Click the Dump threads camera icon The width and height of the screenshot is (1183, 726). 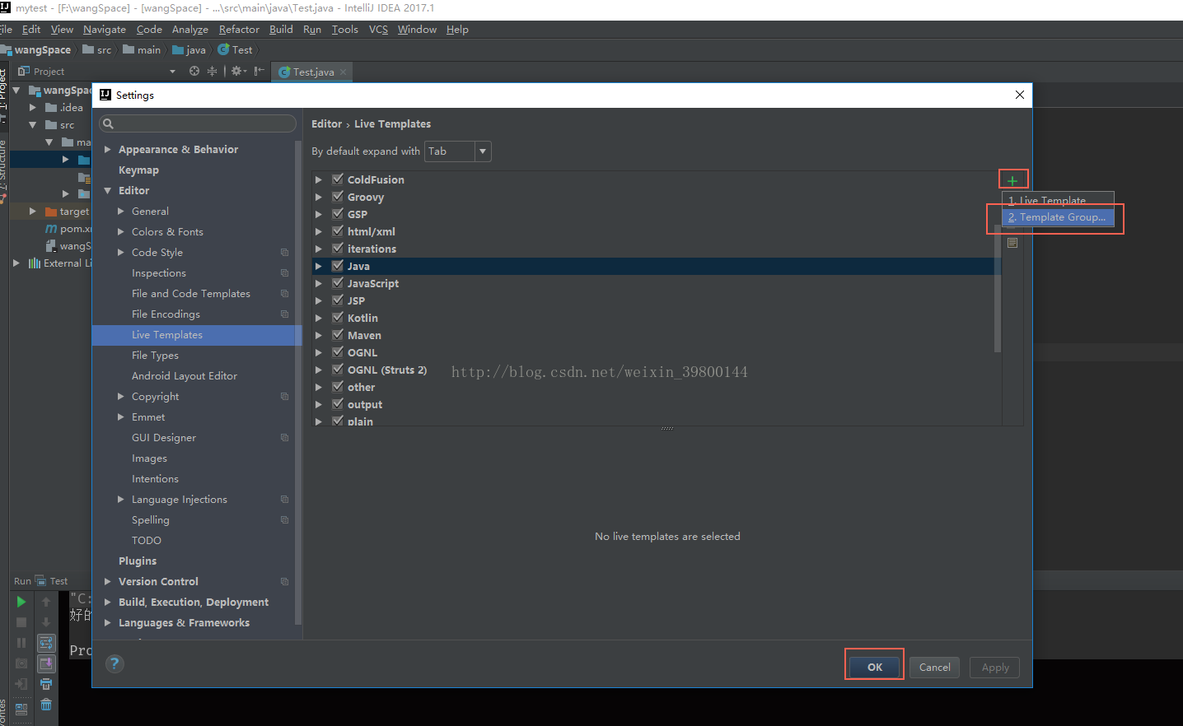21,663
